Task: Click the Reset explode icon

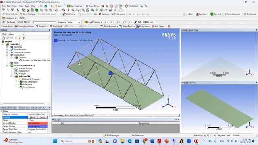Action: tap(8, 22)
